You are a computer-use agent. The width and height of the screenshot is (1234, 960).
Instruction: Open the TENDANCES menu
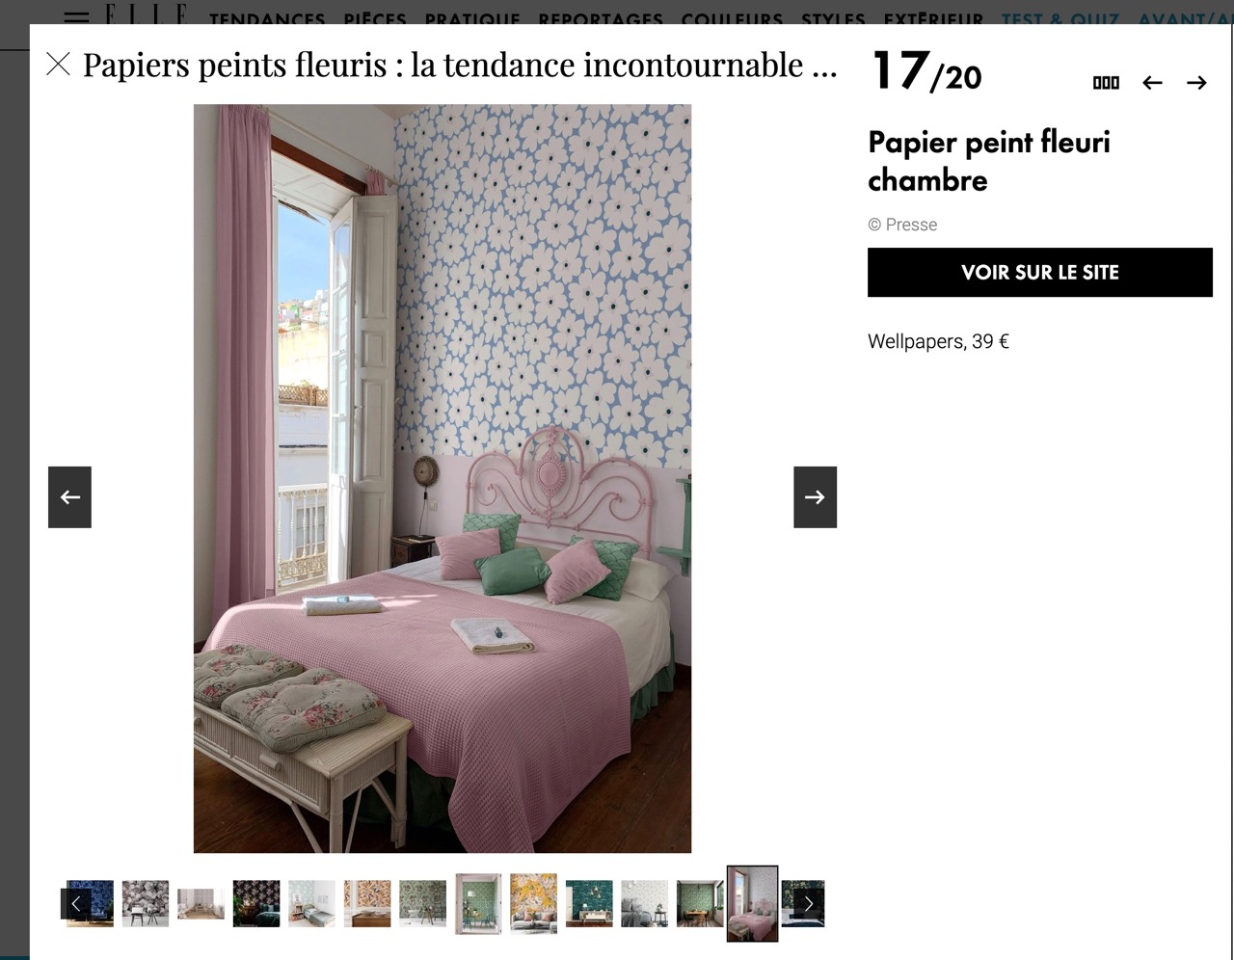[267, 18]
